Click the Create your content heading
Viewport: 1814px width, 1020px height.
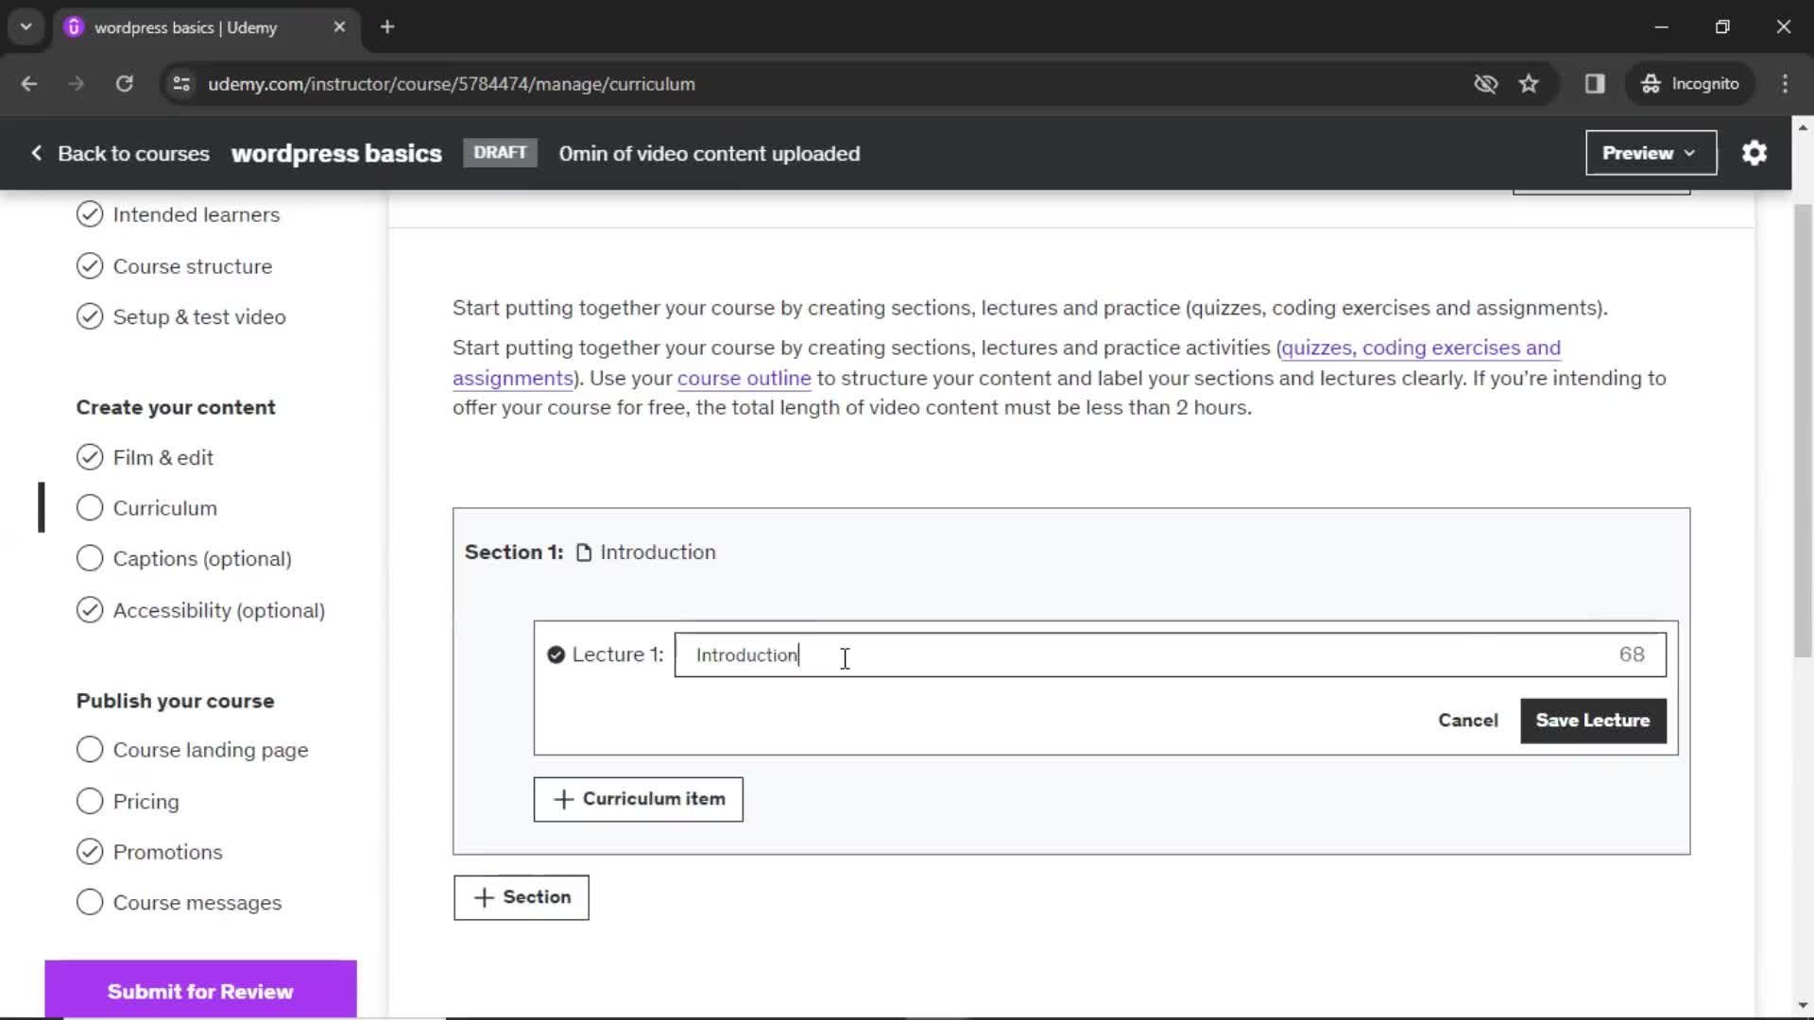pyautogui.click(x=176, y=407)
